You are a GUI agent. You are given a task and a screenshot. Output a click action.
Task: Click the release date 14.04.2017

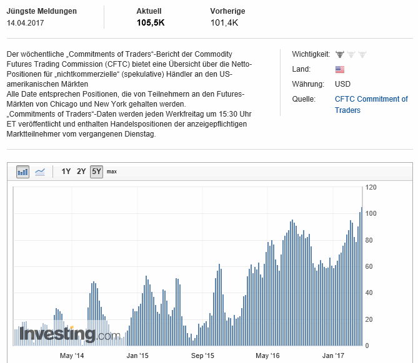point(26,23)
